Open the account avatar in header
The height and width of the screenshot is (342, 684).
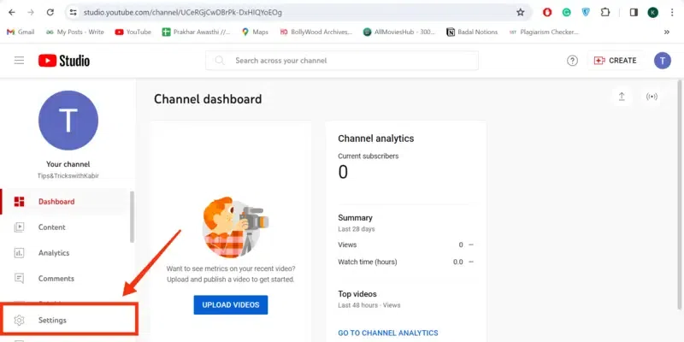663,61
